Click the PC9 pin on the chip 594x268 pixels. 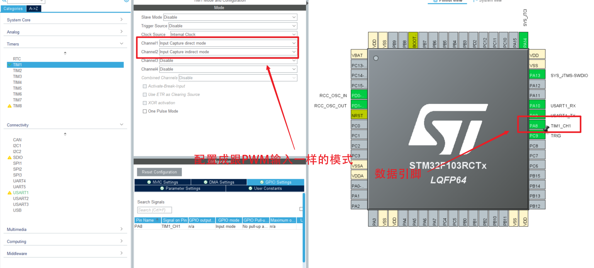click(537, 136)
